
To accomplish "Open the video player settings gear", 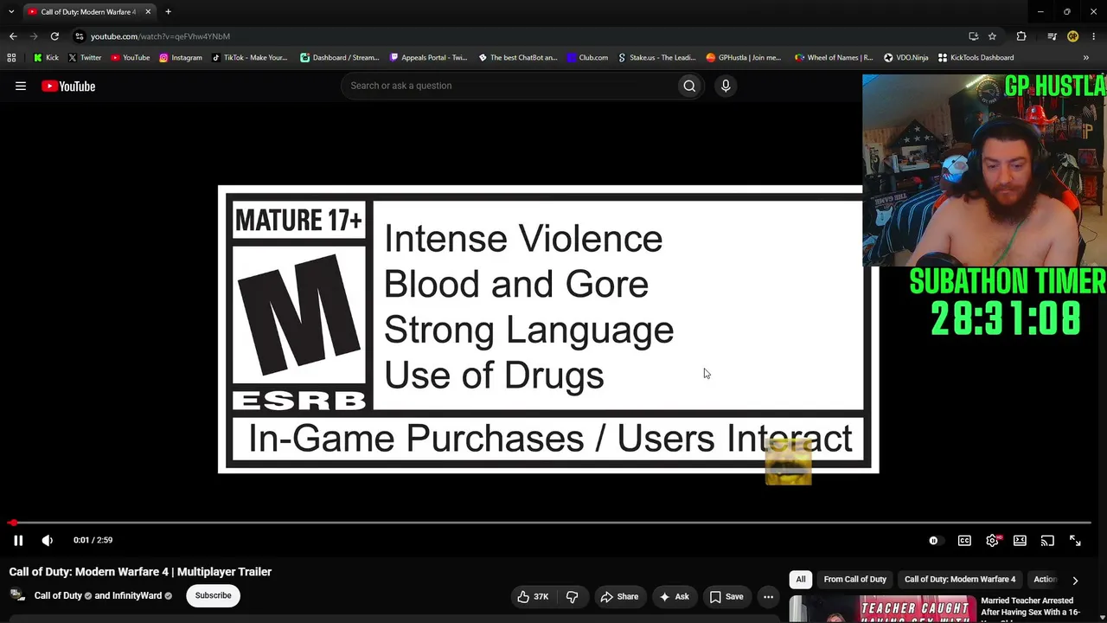I will click(992, 541).
